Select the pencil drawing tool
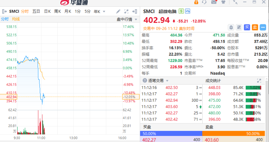This screenshot has width=269, height=142. [x=118, y=11]
